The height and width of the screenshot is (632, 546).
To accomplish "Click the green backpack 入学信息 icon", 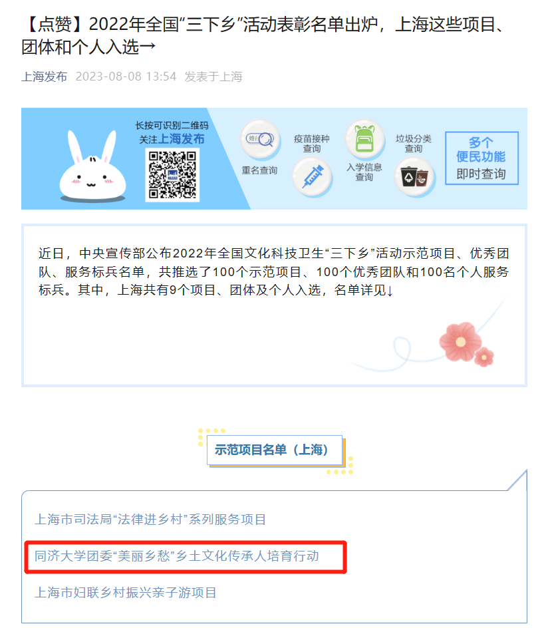I will click(364, 139).
